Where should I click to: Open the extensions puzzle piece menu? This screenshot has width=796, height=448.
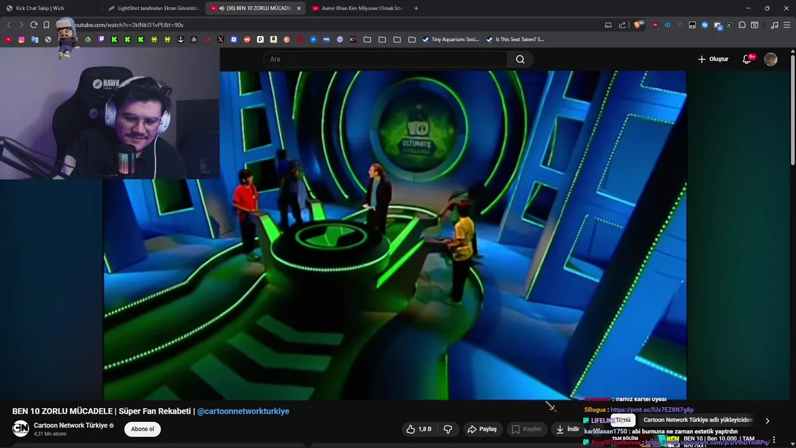pyautogui.click(x=742, y=25)
